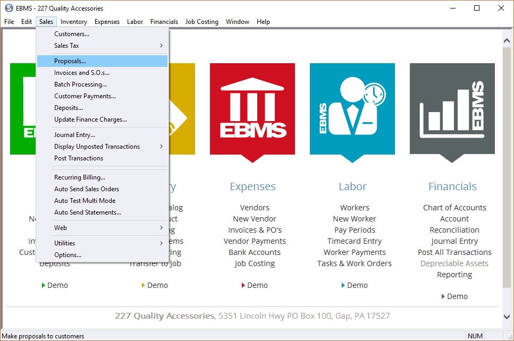Open Customer Payments menu entry
The height and width of the screenshot is (341, 514).
102,96
